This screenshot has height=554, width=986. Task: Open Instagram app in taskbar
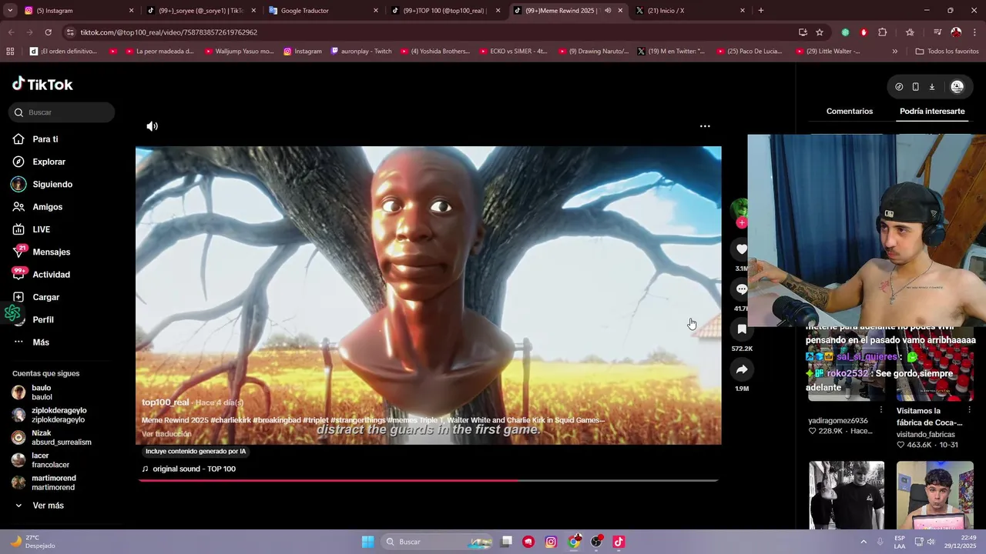[551, 542]
